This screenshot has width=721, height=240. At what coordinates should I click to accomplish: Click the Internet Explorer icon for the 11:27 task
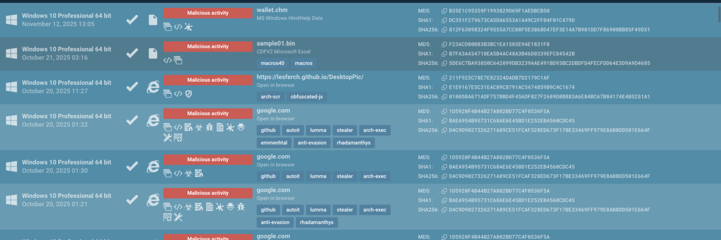click(153, 87)
